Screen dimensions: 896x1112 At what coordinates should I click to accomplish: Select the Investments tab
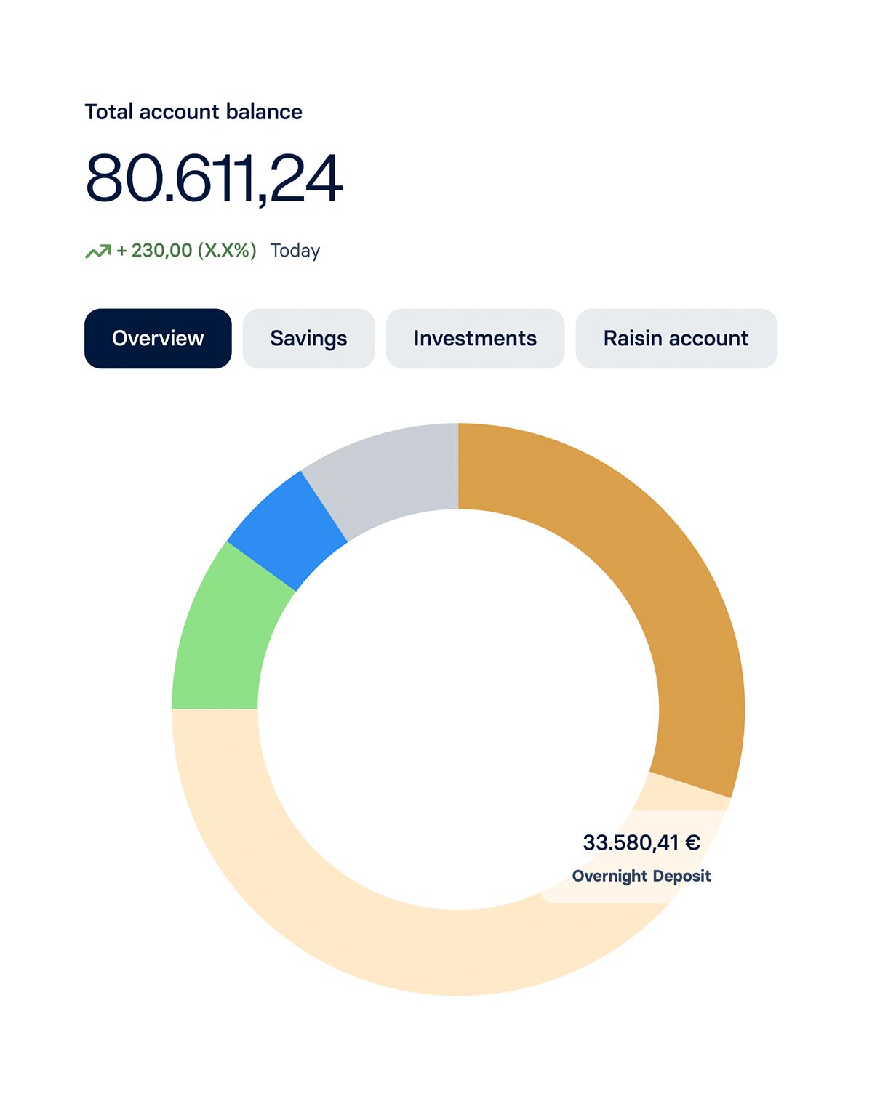pyautogui.click(x=475, y=339)
